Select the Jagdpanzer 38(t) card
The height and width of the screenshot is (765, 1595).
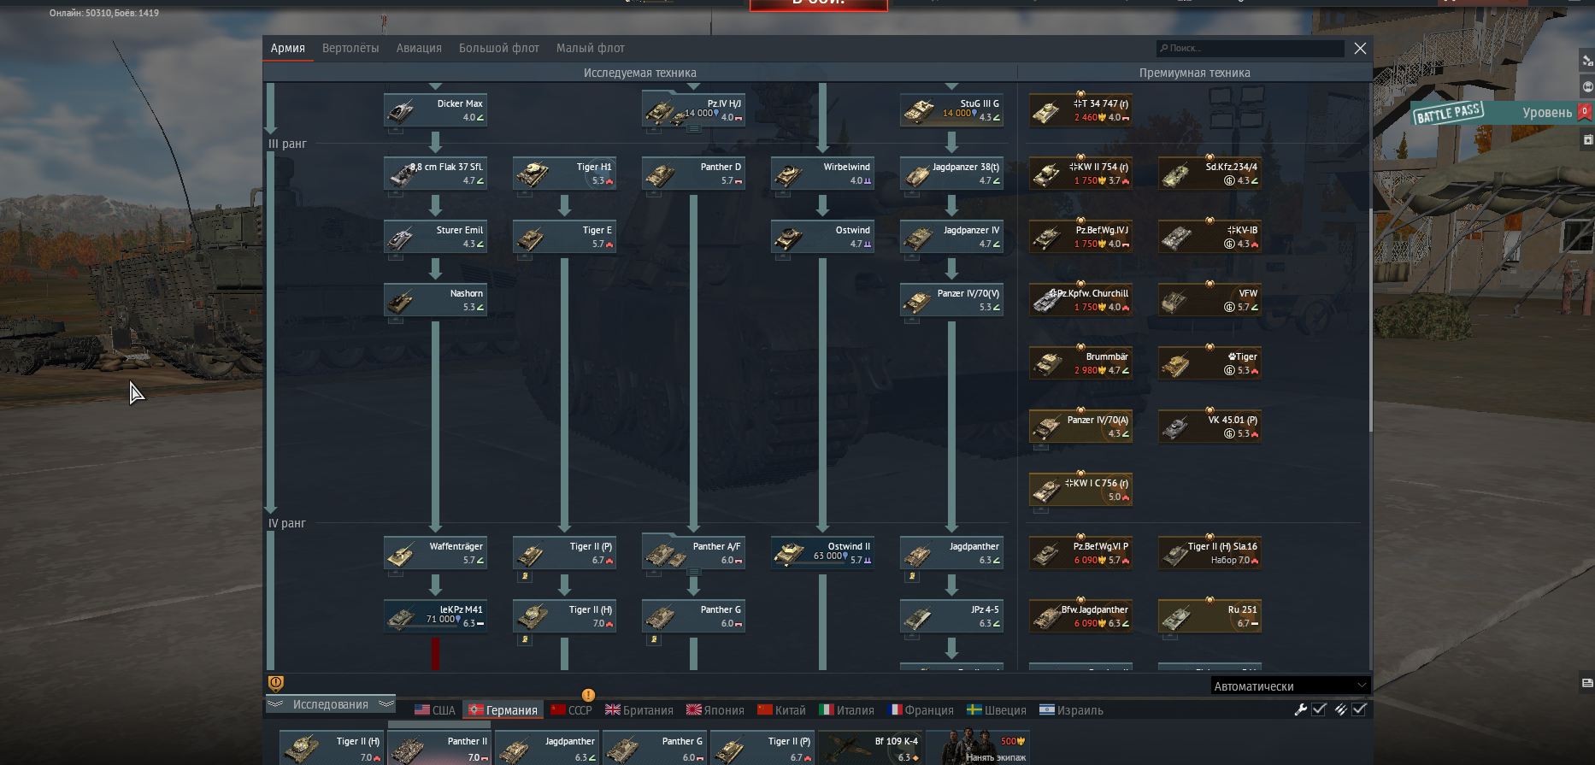pos(951,174)
